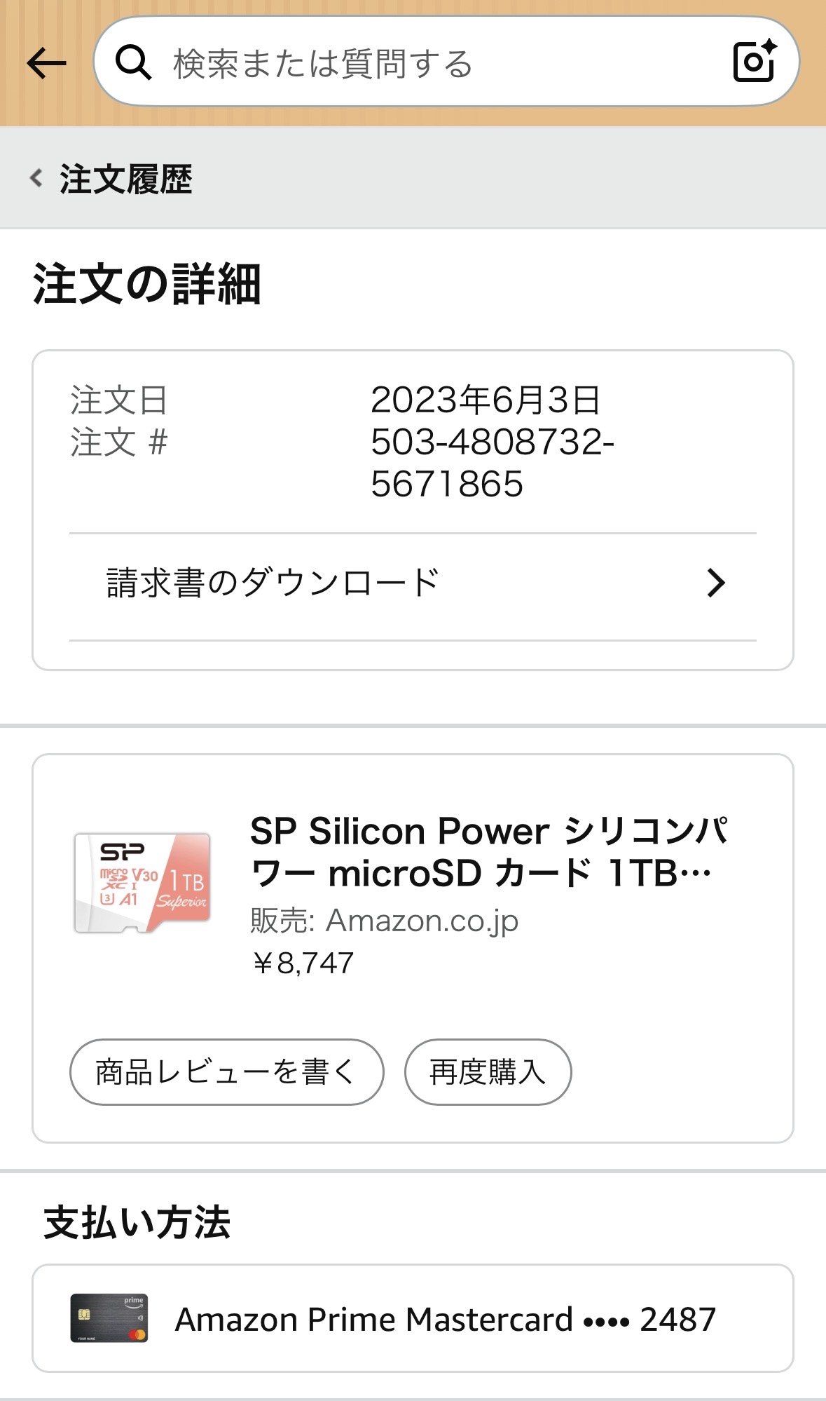Expand the invoice download right chevron

point(715,583)
